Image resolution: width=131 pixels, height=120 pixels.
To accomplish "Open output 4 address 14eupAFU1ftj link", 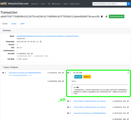I will (90, 113).
